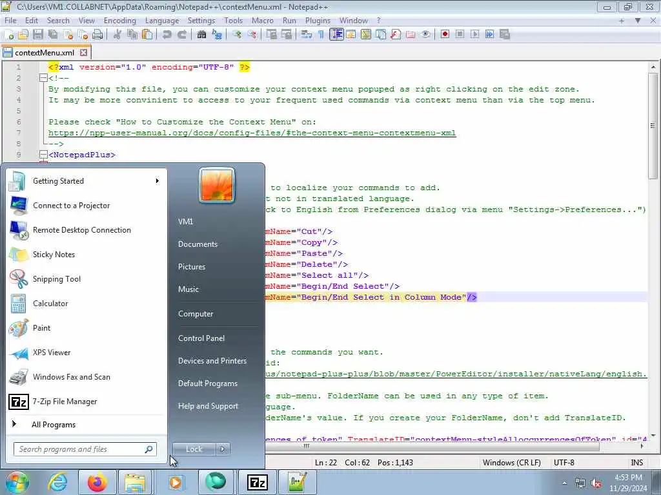The image size is (661, 495).
Task: Click Windows Explorer folder on taskbar
Action: coord(134,482)
